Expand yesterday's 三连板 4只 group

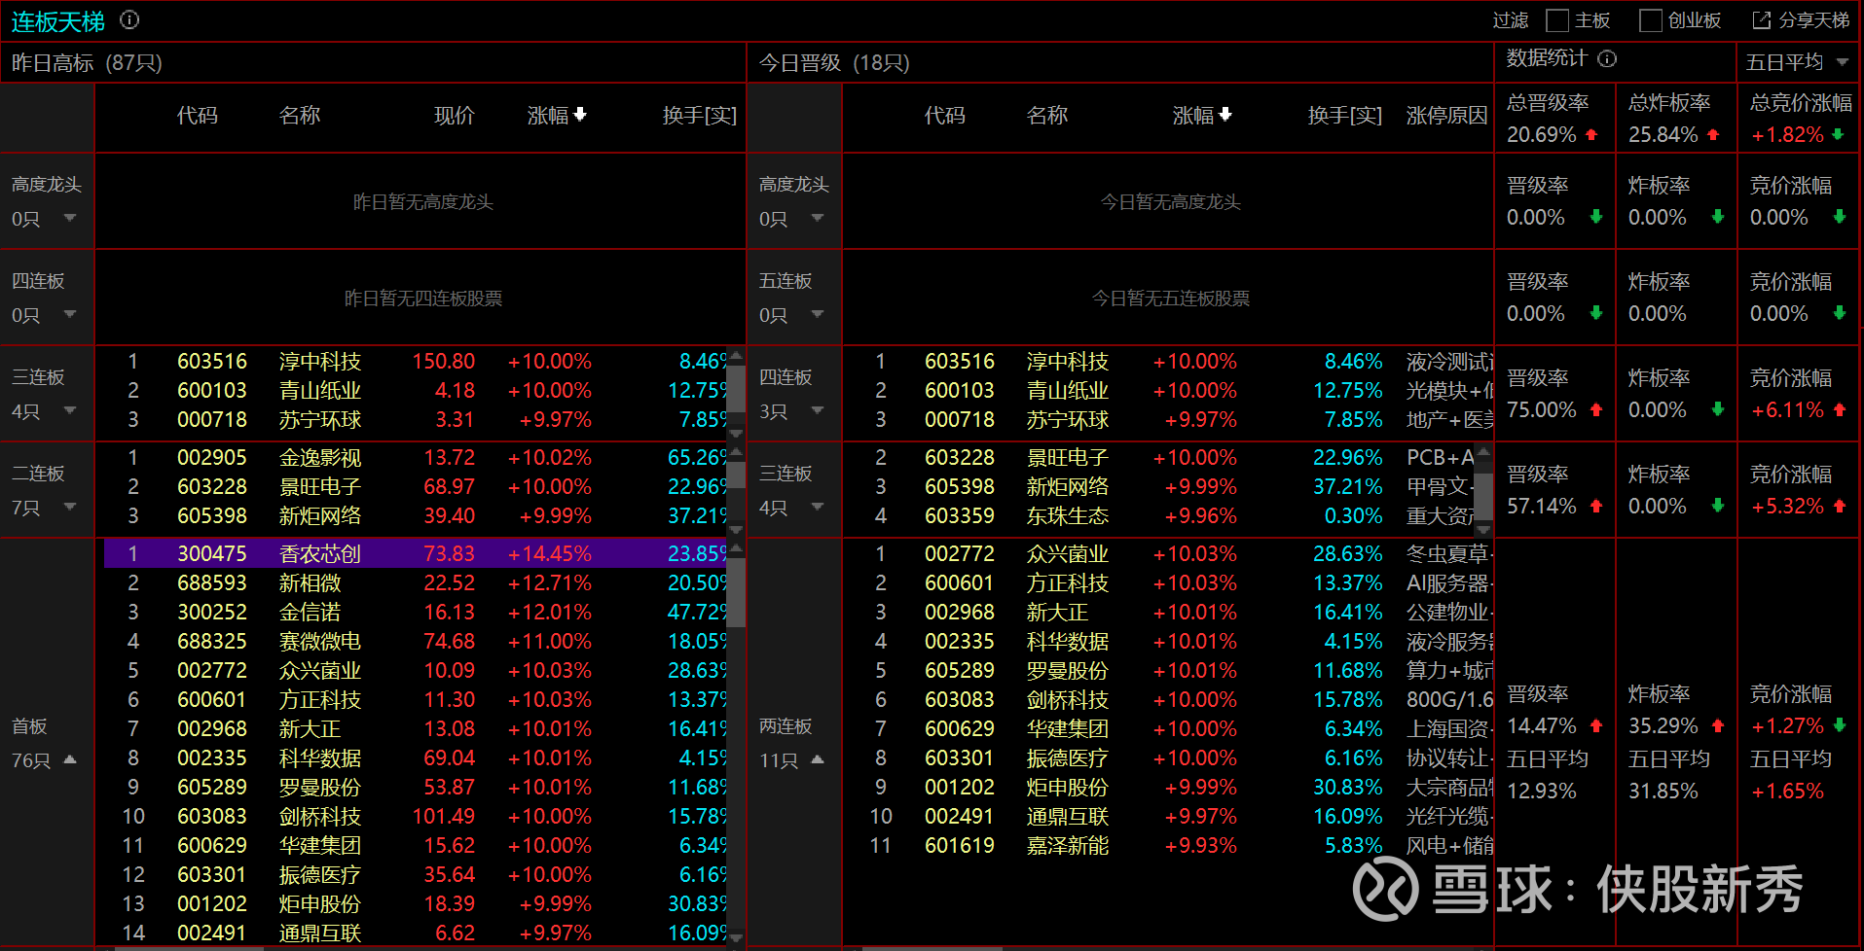pyautogui.click(x=70, y=410)
